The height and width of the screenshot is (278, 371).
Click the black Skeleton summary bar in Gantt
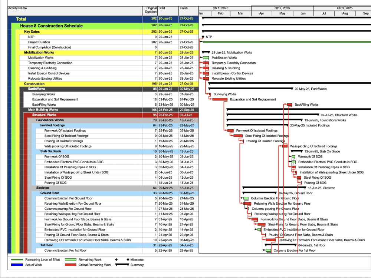click(274, 188)
